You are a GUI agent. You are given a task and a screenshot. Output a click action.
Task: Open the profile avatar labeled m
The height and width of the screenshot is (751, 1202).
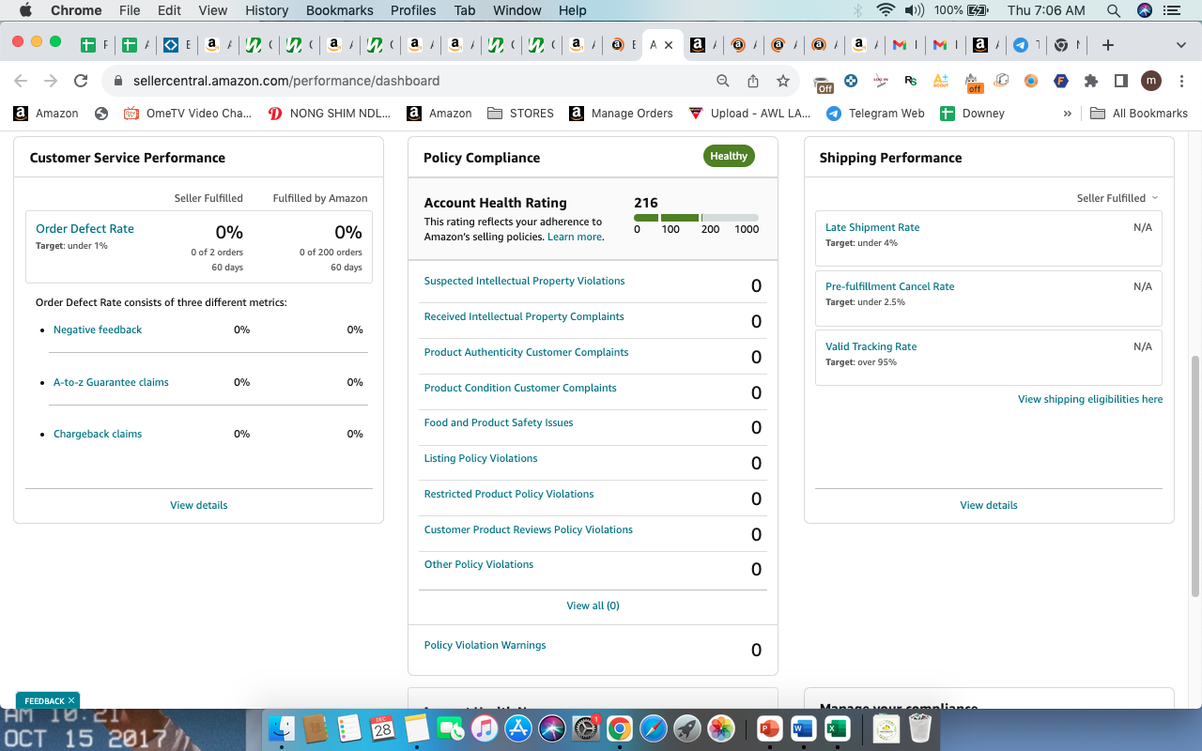[1151, 81]
